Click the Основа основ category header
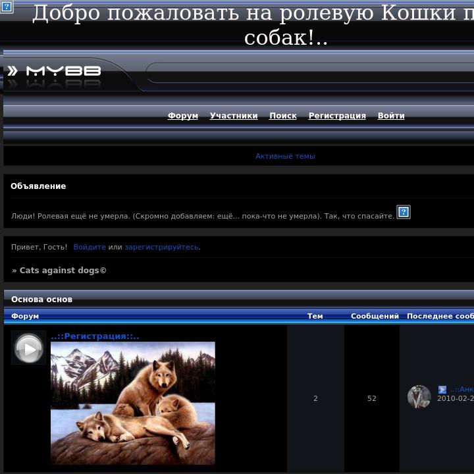Screen dimensions: 474x474 point(41,300)
